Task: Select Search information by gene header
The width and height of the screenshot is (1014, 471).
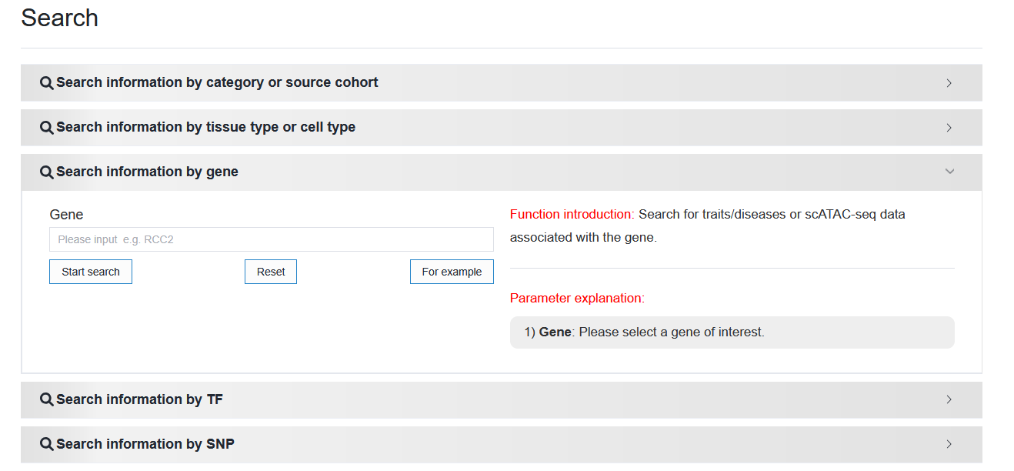Action: 502,172
